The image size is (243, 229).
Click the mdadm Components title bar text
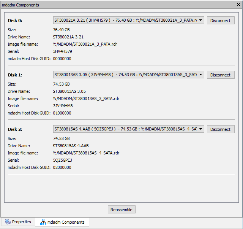pyautogui.click(x=20, y=5)
